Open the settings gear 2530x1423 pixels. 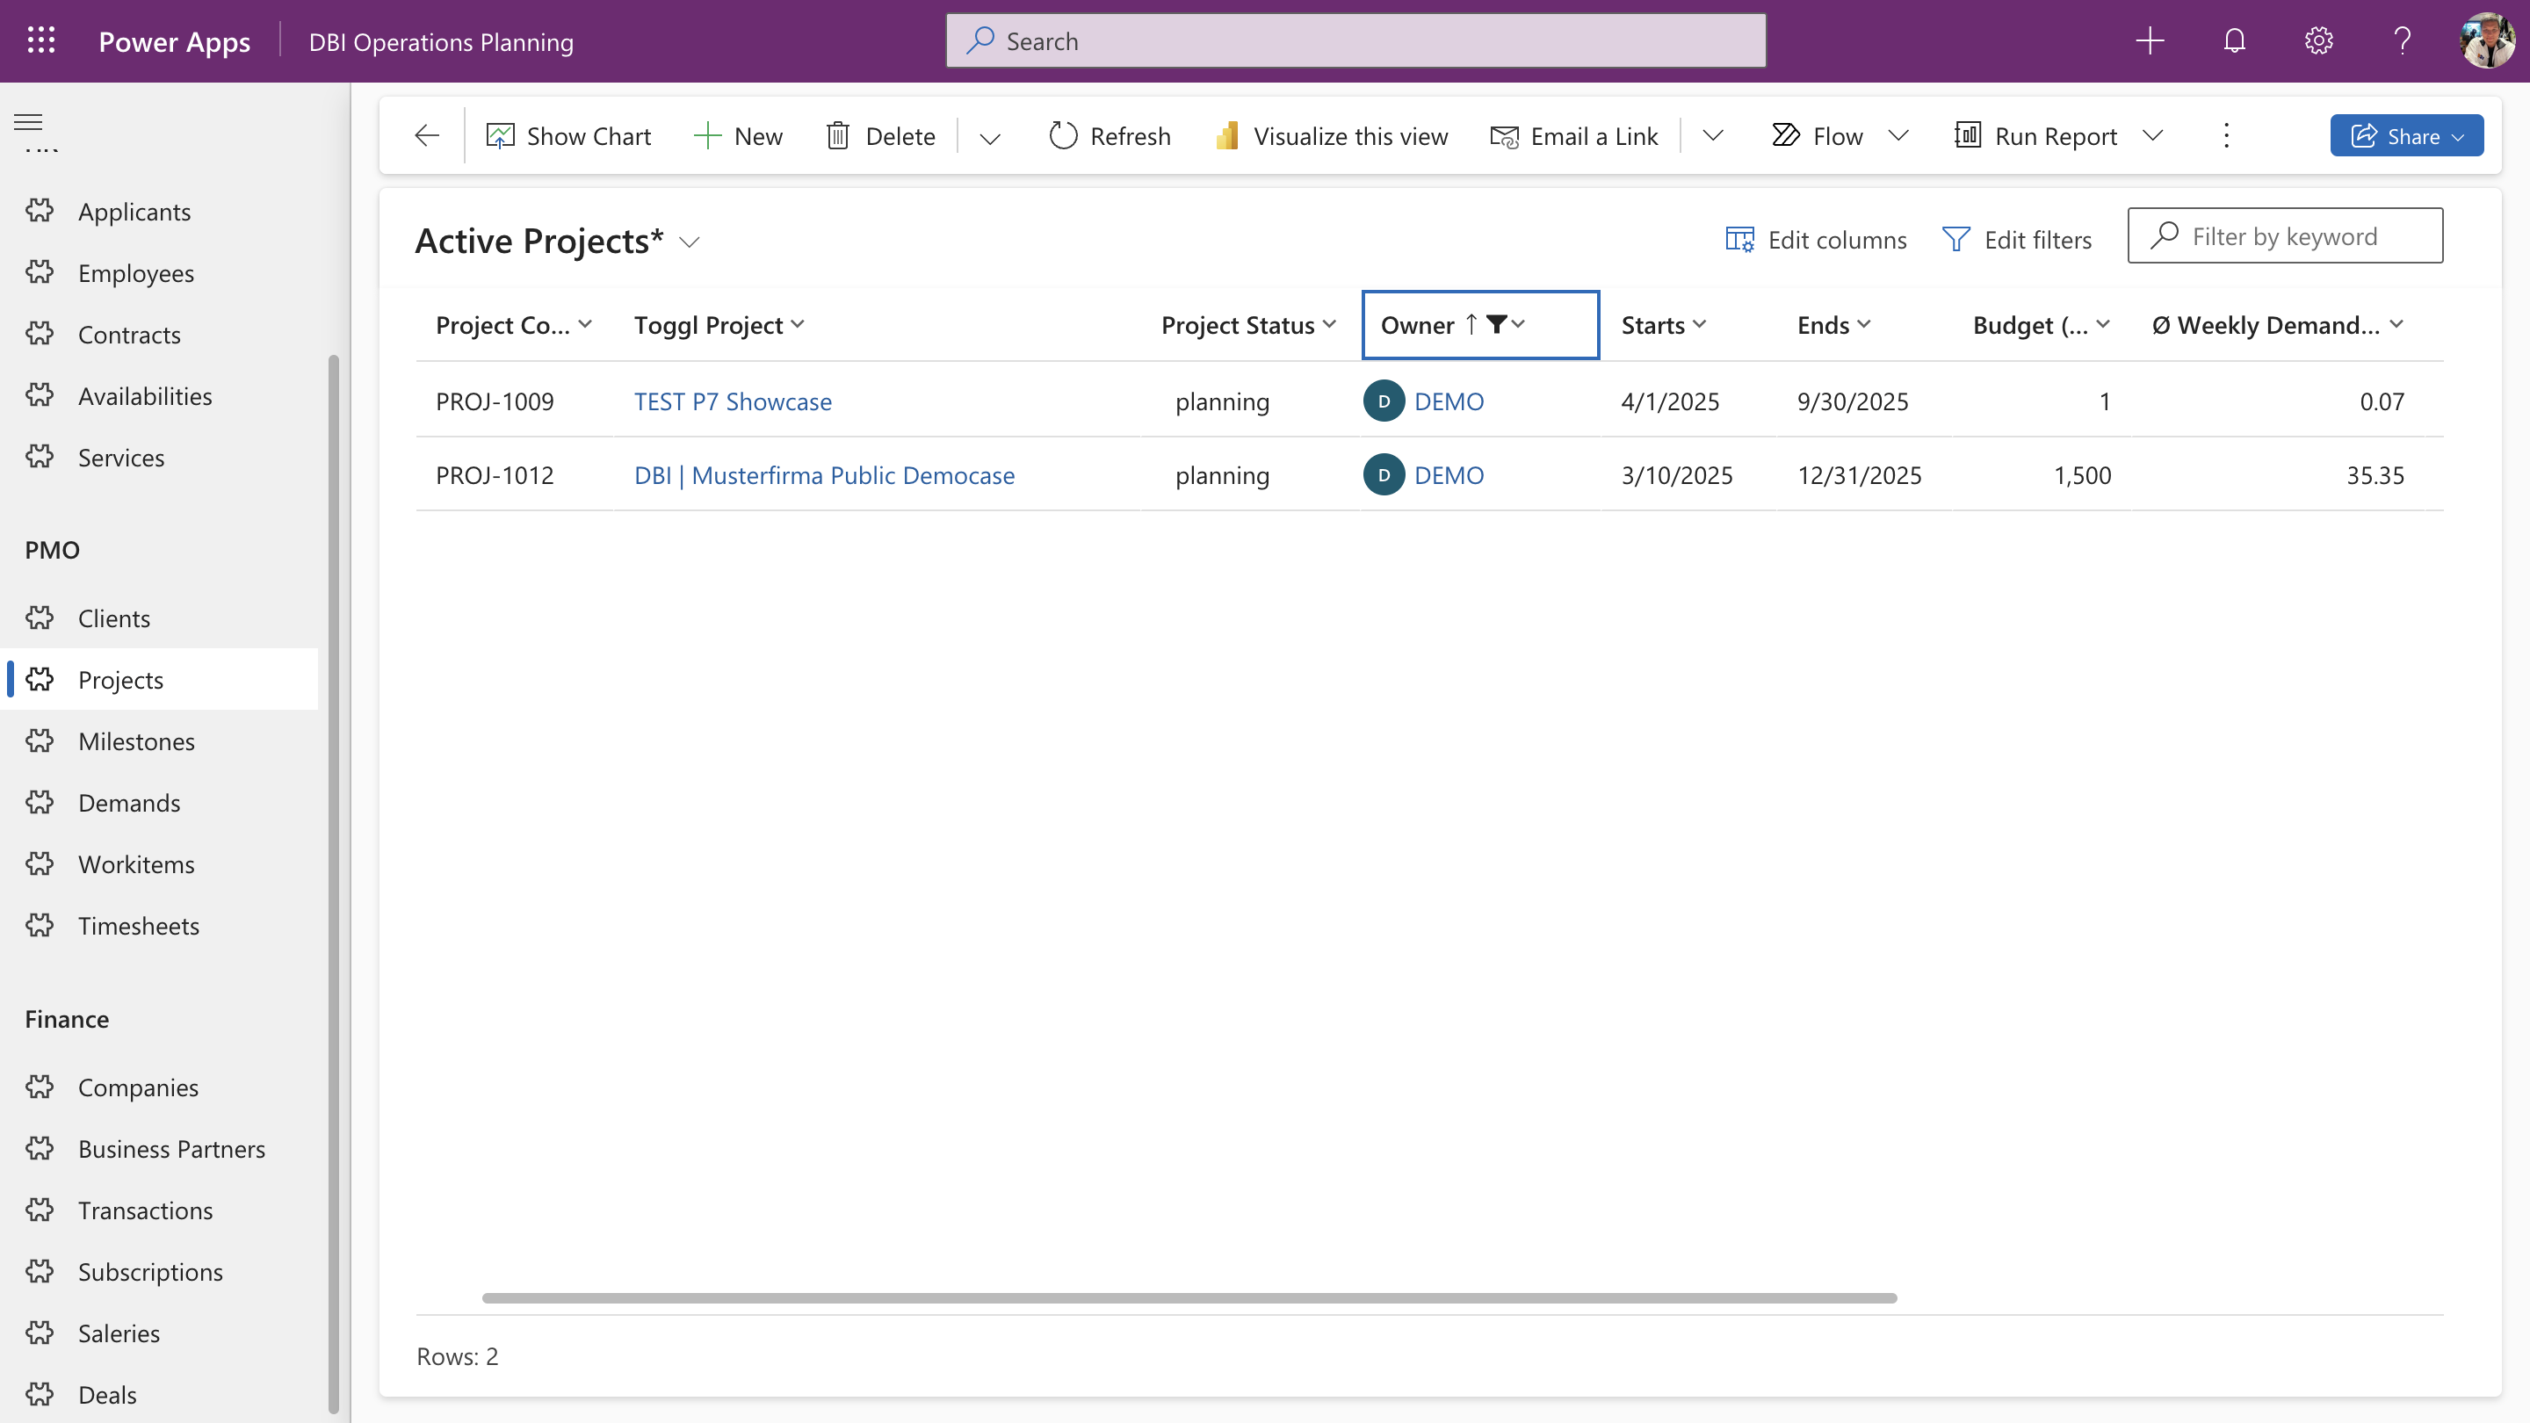pyautogui.click(x=2319, y=41)
